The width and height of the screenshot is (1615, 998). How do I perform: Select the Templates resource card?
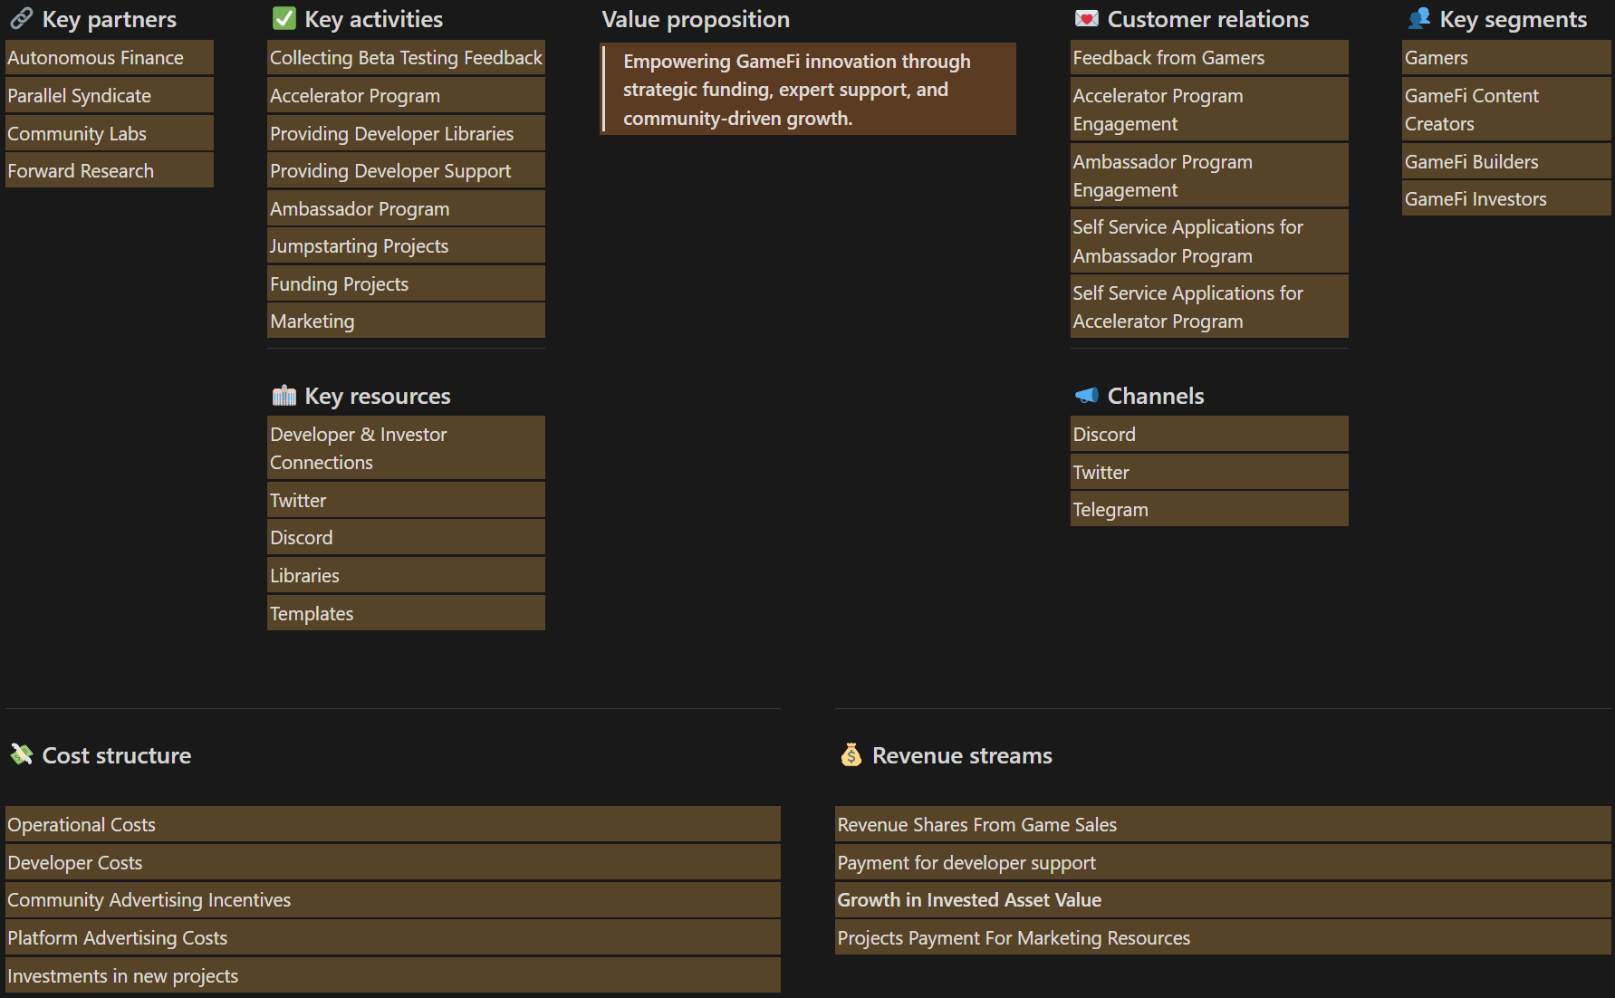click(x=405, y=612)
